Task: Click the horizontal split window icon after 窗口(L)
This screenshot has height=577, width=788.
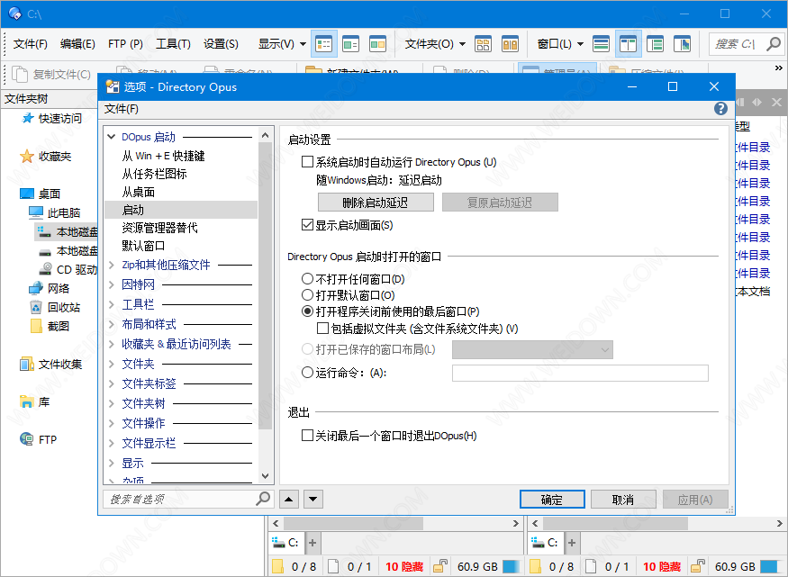Action: click(x=601, y=44)
